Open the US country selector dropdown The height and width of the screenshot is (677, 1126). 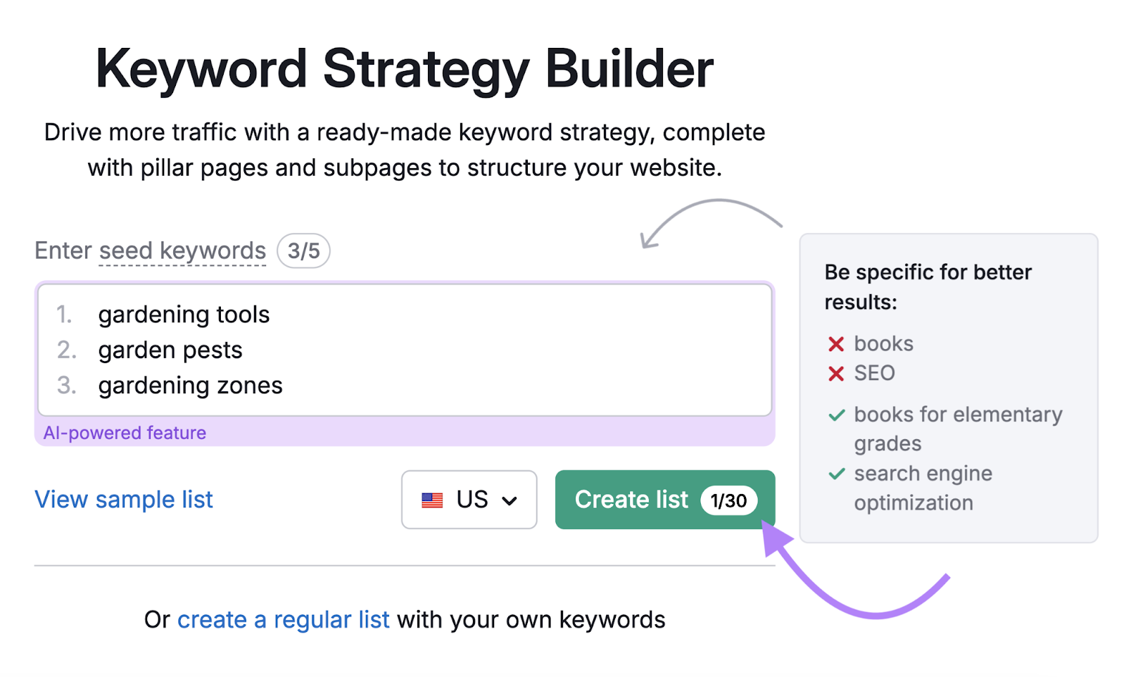coord(469,500)
